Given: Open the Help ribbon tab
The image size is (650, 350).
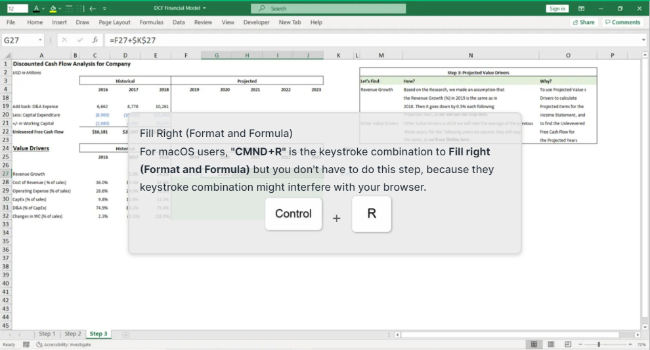Looking at the screenshot, I should click(316, 22).
